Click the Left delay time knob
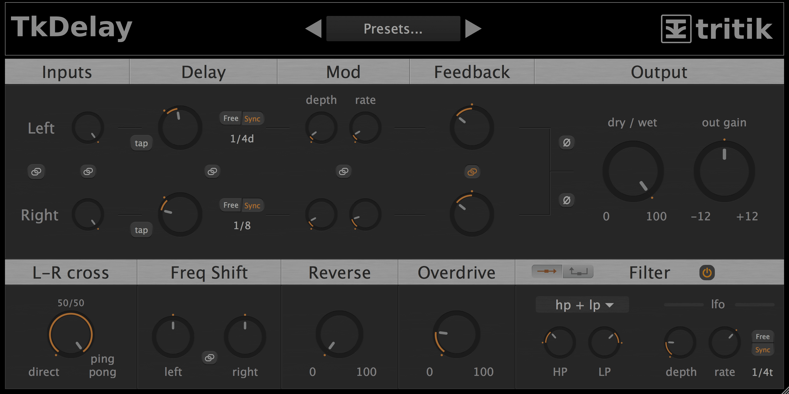The width and height of the screenshot is (789, 394). coord(180,128)
